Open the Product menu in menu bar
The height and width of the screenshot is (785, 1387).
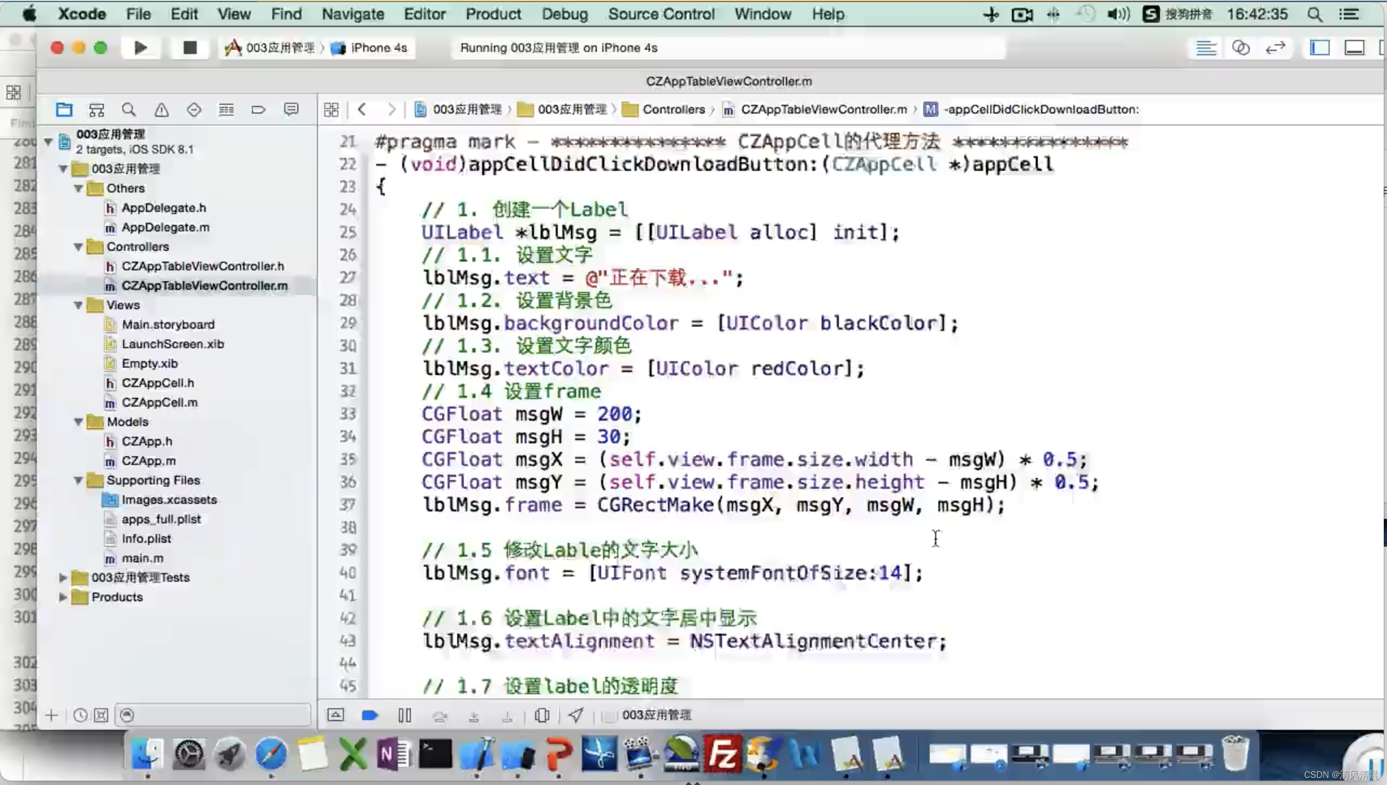(x=491, y=14)
